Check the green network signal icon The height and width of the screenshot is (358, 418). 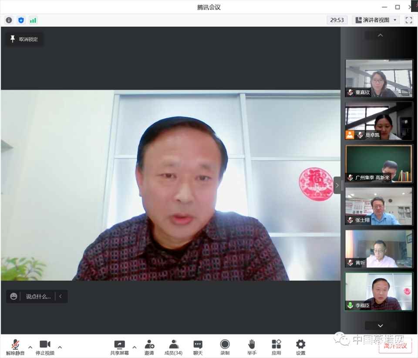click(x=33, y=20)
